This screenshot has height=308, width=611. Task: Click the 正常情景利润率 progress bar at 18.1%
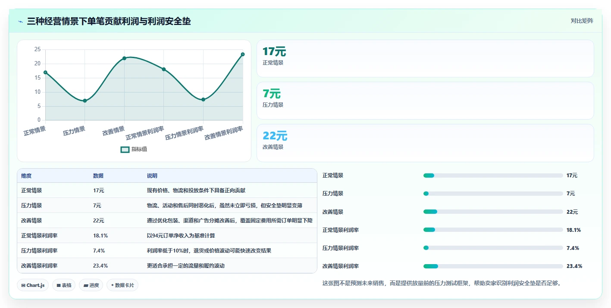[x=493, y=230]
